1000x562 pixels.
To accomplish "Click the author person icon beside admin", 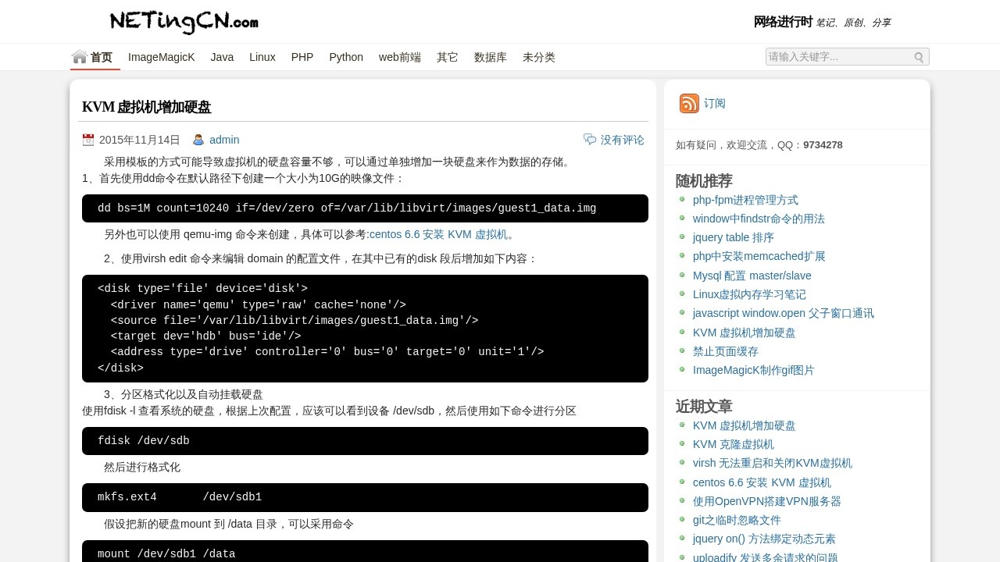I will pos(197,140).
